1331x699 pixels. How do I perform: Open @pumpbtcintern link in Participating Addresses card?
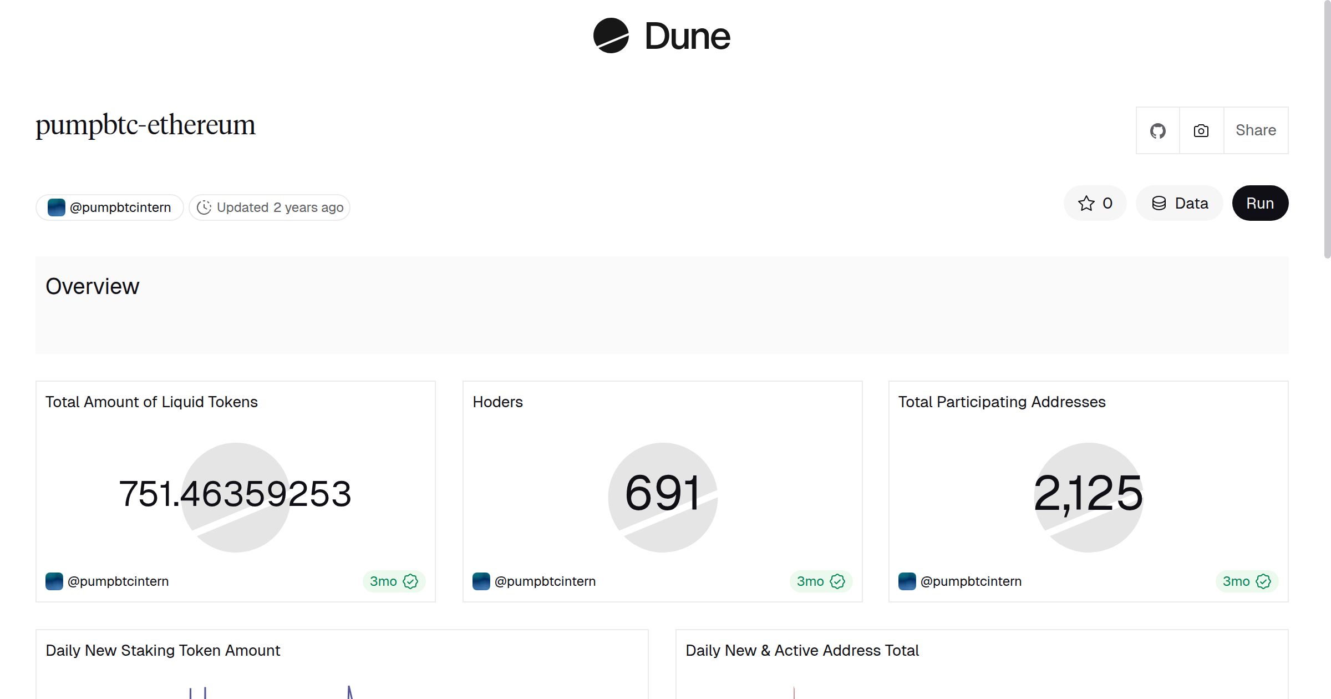pos(971,581)
